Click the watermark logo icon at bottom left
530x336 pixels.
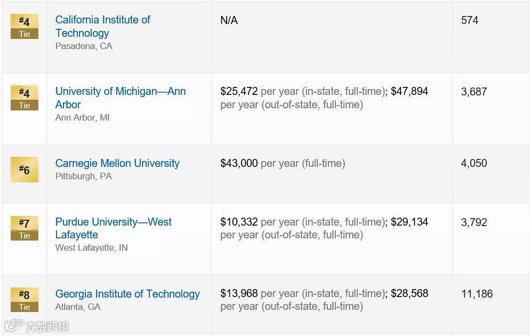pos(14,325)
